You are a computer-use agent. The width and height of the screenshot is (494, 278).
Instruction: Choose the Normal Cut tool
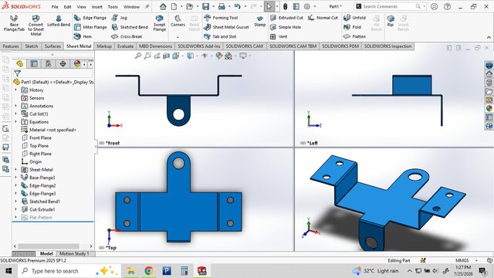pos(323,18)
